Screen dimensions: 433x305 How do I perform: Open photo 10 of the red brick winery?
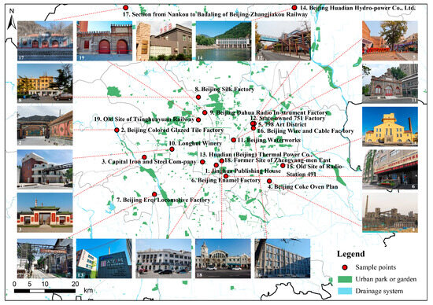point(45,169)
